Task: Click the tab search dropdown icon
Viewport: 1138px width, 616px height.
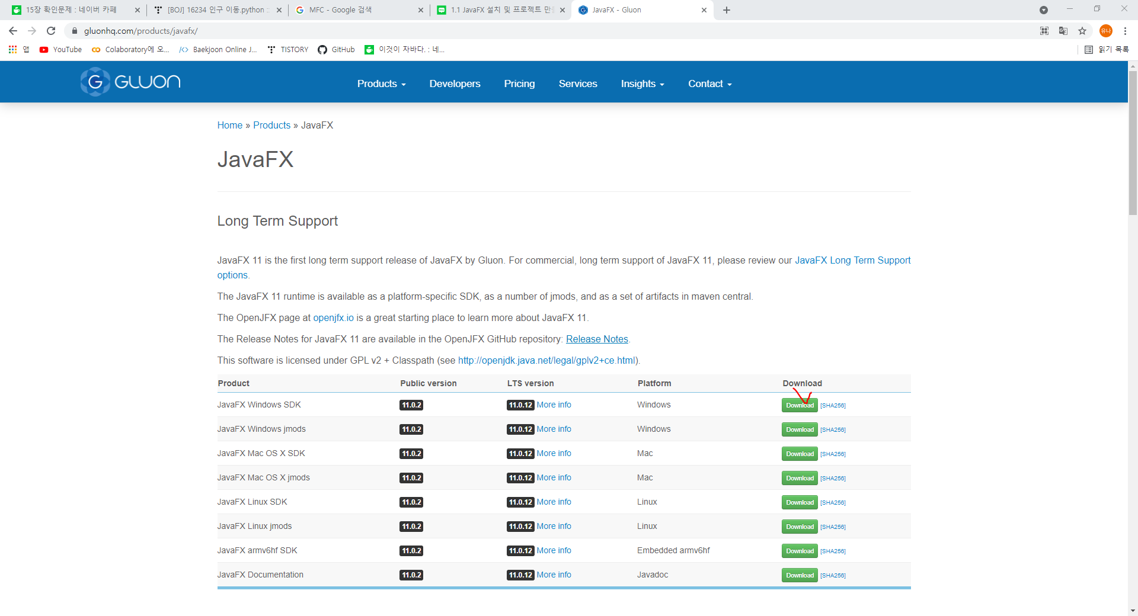Action: [1044, 10]
